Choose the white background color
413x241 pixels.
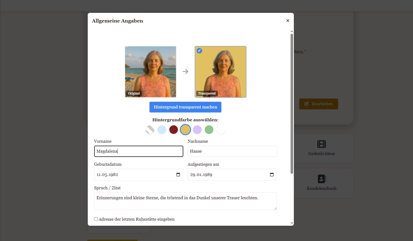tap(221, 130)
